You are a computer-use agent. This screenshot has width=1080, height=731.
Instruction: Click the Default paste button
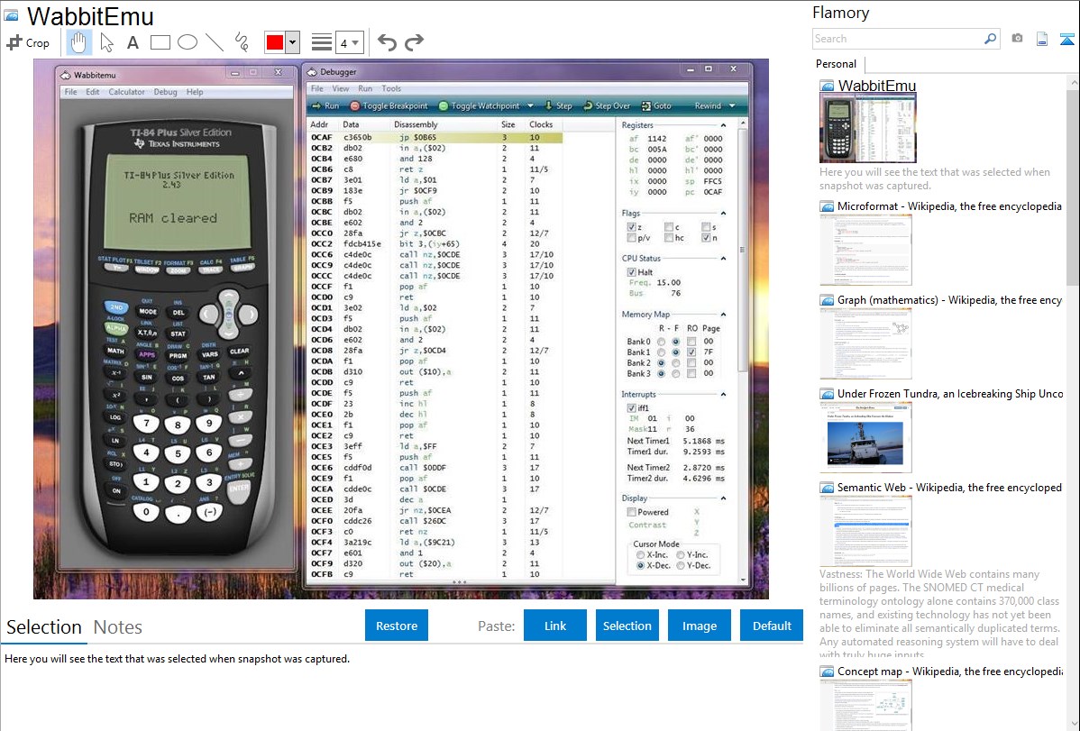pyautogui.click(x=772, y=626)
